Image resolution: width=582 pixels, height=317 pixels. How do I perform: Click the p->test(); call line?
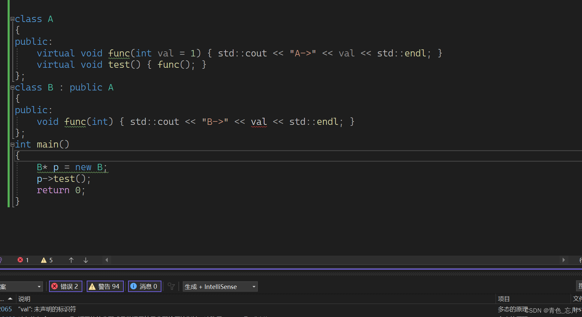click(x=64, y=179)
